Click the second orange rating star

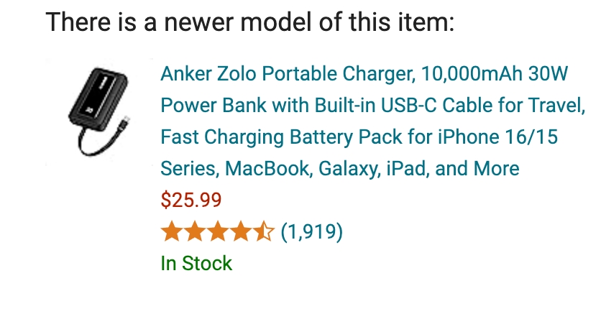194,231
